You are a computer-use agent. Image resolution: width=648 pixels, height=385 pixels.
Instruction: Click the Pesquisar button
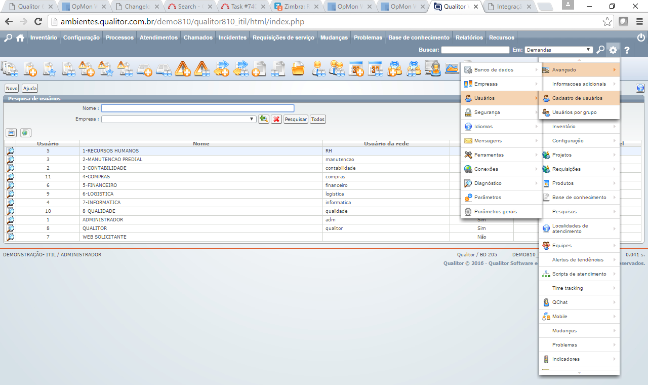click(296, 120)
